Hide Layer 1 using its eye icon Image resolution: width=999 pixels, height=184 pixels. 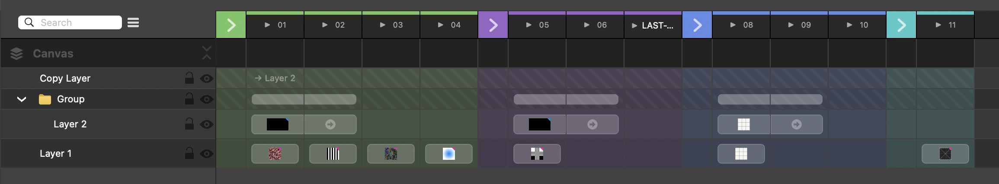[207, 154]
